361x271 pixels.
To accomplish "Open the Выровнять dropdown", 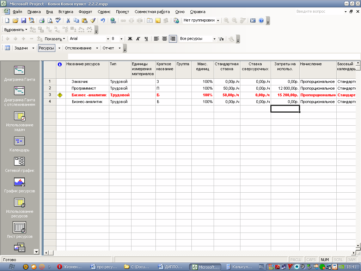I will pyautogui.click(x=16, y=30).
